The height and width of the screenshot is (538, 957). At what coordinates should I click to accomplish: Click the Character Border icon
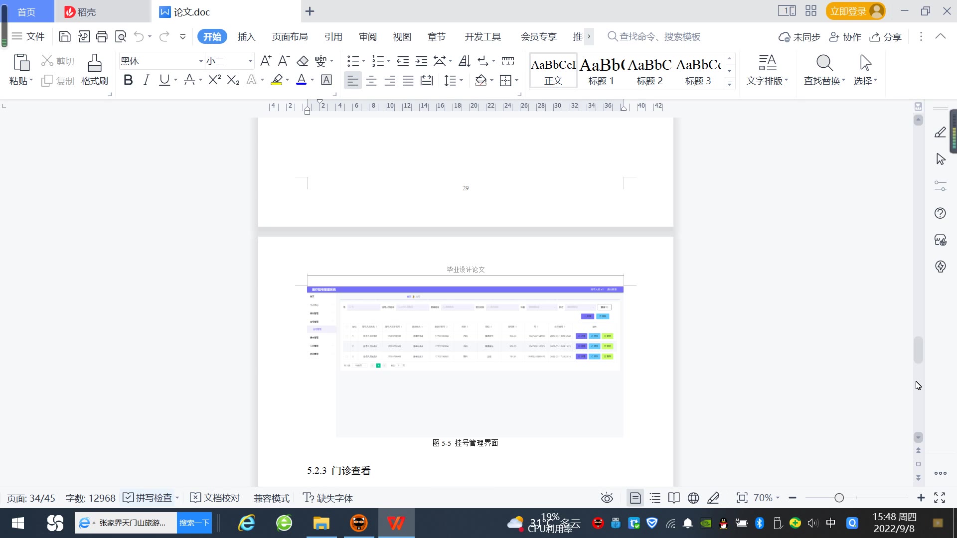[x=326, y=80]
